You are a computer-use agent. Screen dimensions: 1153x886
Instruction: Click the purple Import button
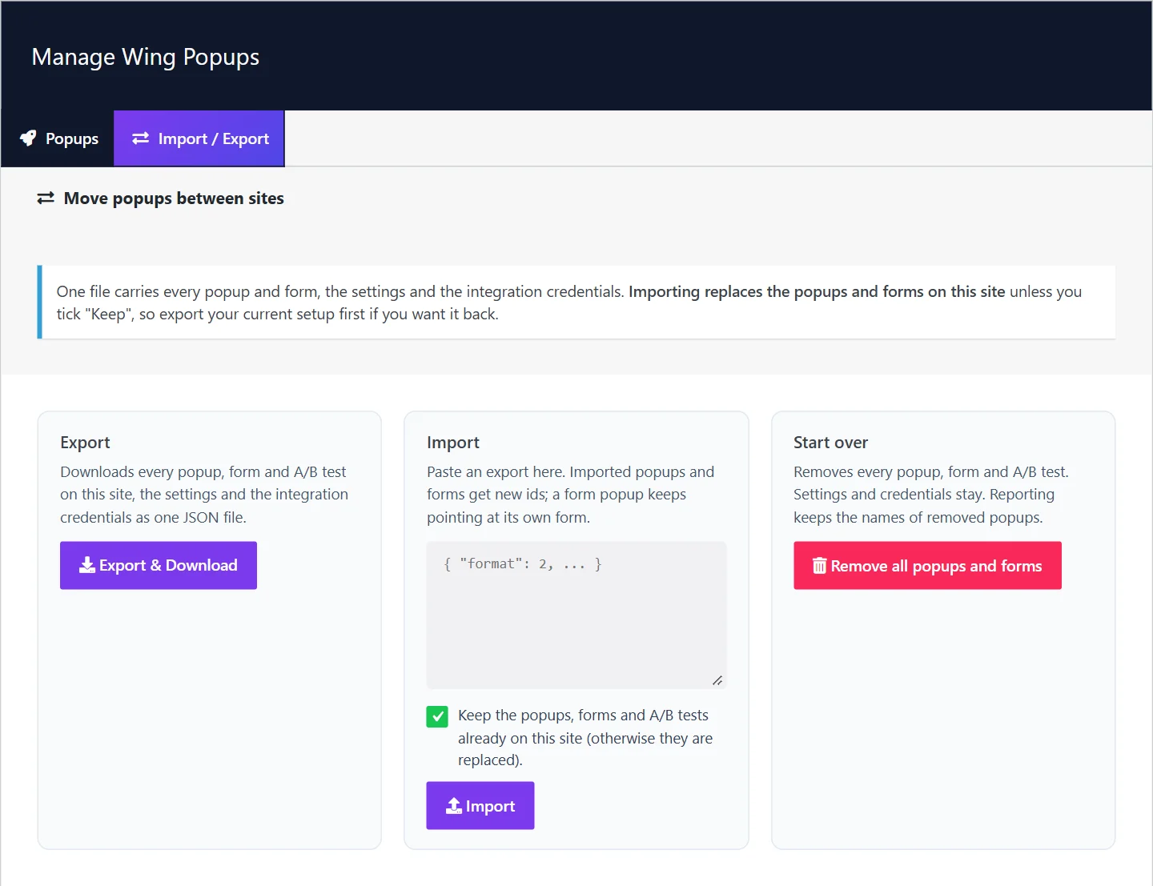pyautogui.click(x=480, y=806)
